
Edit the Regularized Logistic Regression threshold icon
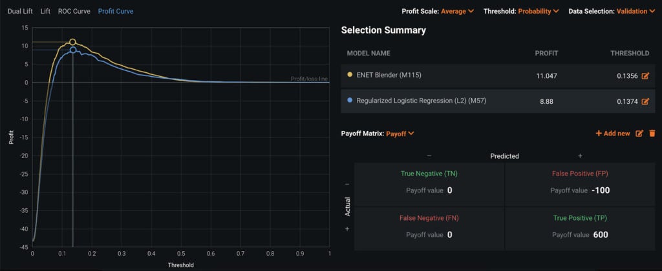coord(645,101)
